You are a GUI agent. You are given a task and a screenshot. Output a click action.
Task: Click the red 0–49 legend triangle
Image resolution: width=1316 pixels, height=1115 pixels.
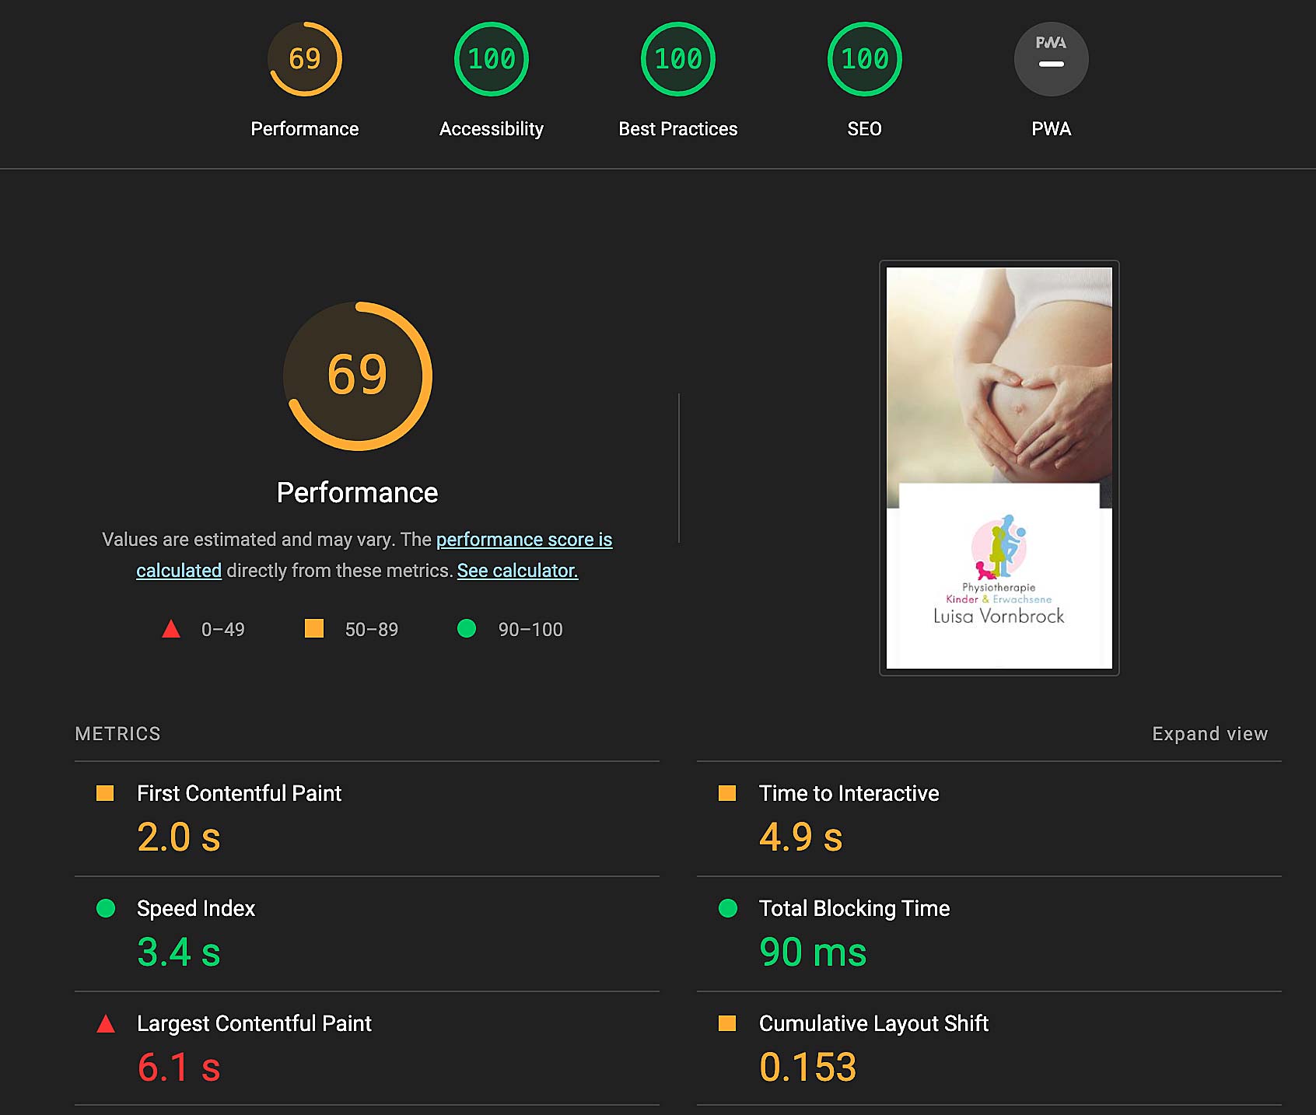pos(171,629)
